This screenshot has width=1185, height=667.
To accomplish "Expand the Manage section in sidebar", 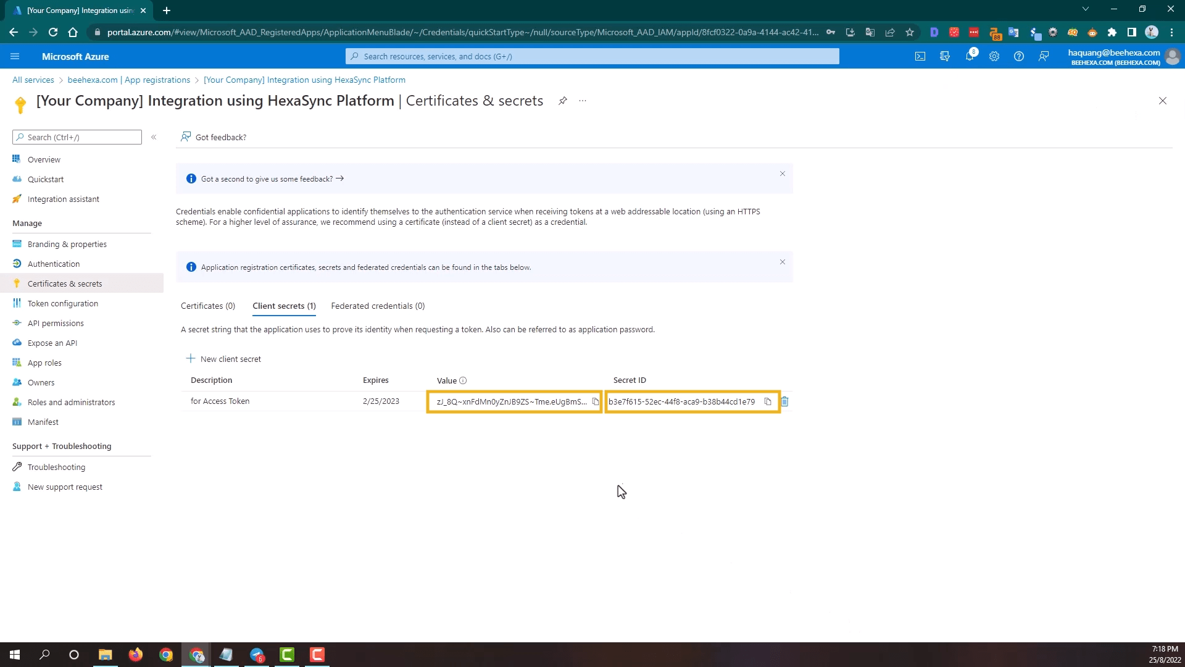I will [27, 222].
